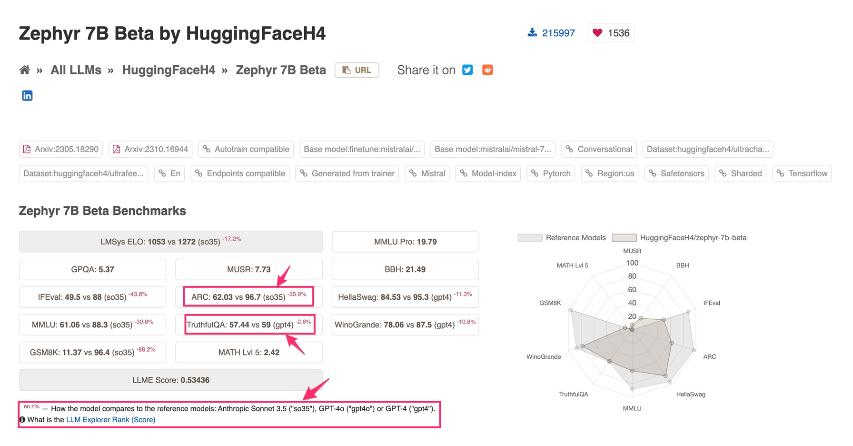Image resolution: width=853 pixels, height=446 pixels.
Task: Go to All LLMs breadcrumb
Action: (x=76, y=70)
